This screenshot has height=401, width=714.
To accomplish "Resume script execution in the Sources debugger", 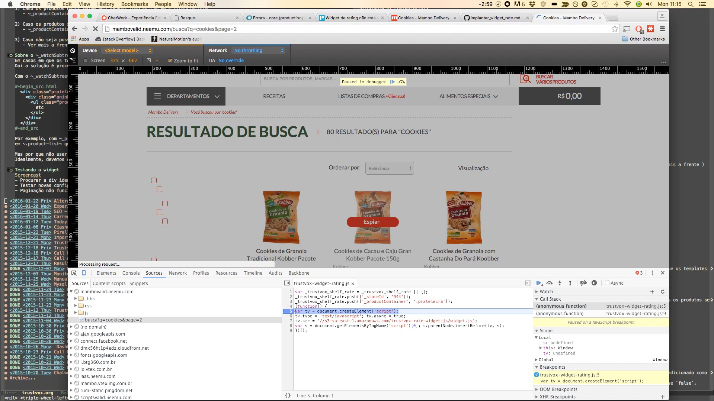I will (539, 283).
